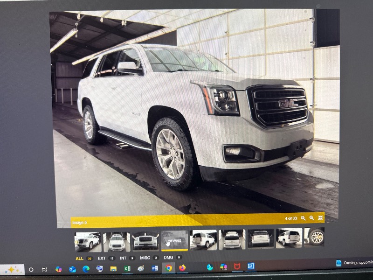Open the Earnings upcoming taskbar widget
373x280 pixels.
353,263
